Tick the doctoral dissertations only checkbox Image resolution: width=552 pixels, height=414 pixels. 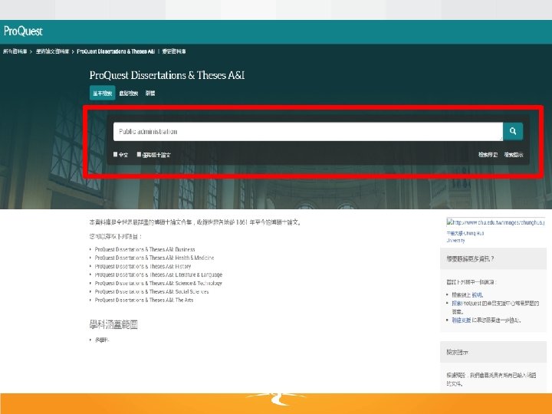coord(139,154)
